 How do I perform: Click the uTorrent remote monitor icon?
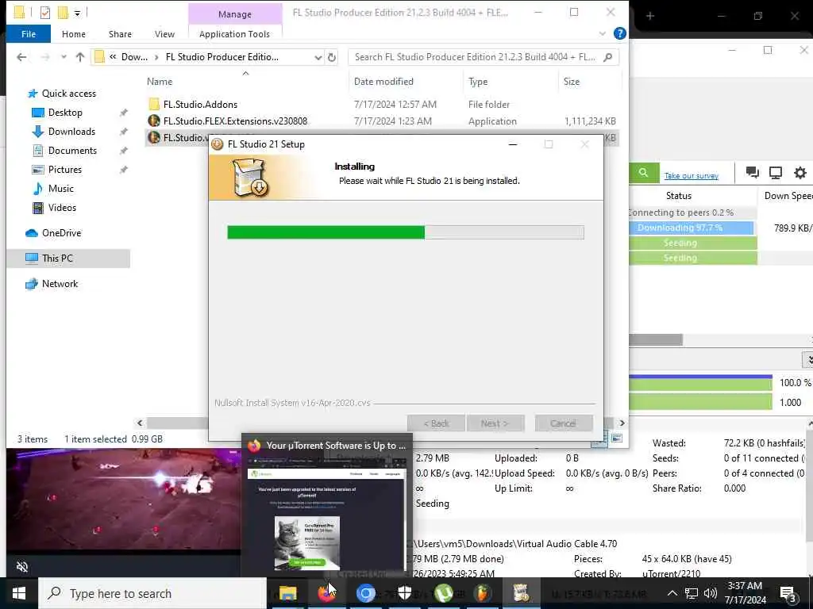pos(776,173)
